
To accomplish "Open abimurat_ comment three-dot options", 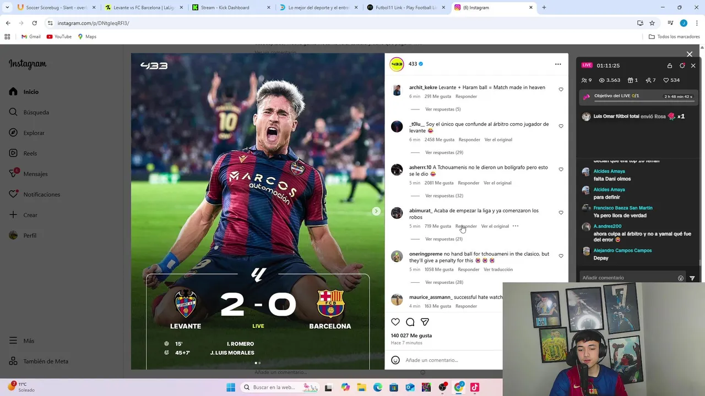I will pyautogui.click(x=516, y=226).
